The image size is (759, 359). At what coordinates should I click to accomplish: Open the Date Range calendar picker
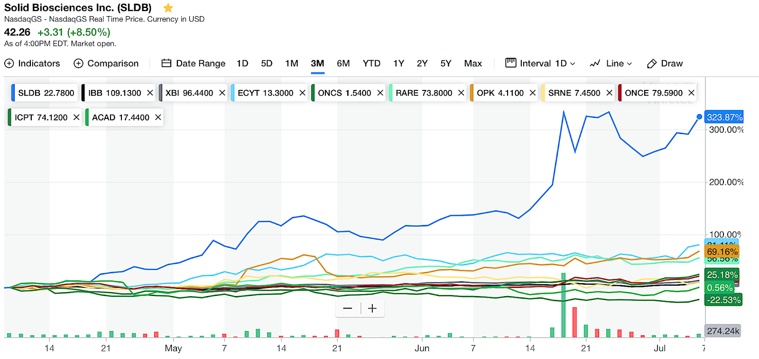pyautogui.click(x=194, y=63)
